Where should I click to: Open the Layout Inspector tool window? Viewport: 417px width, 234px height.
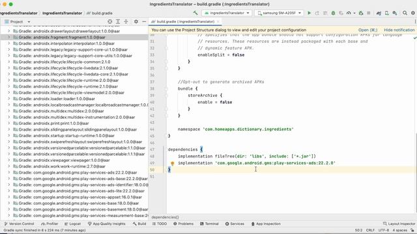[x=399, y=224]
